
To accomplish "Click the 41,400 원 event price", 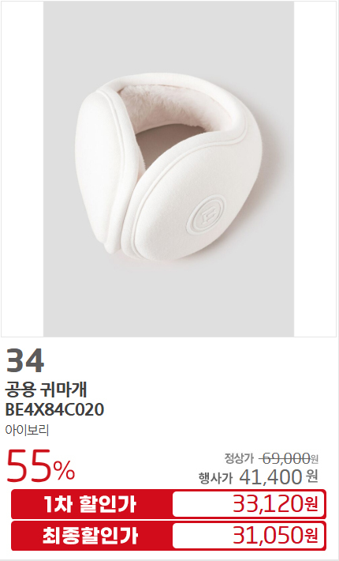I will tap(278, 476).
